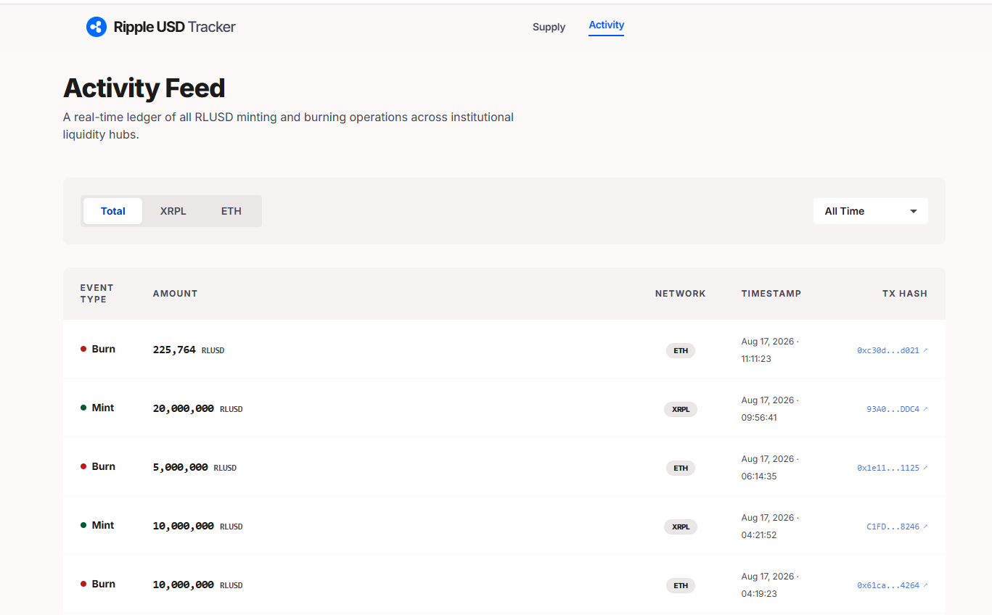The height and width of the screenshot is (615, 992).
Task: Click XRPL badge in the 04:21:52 row
Action: point(681,527)
